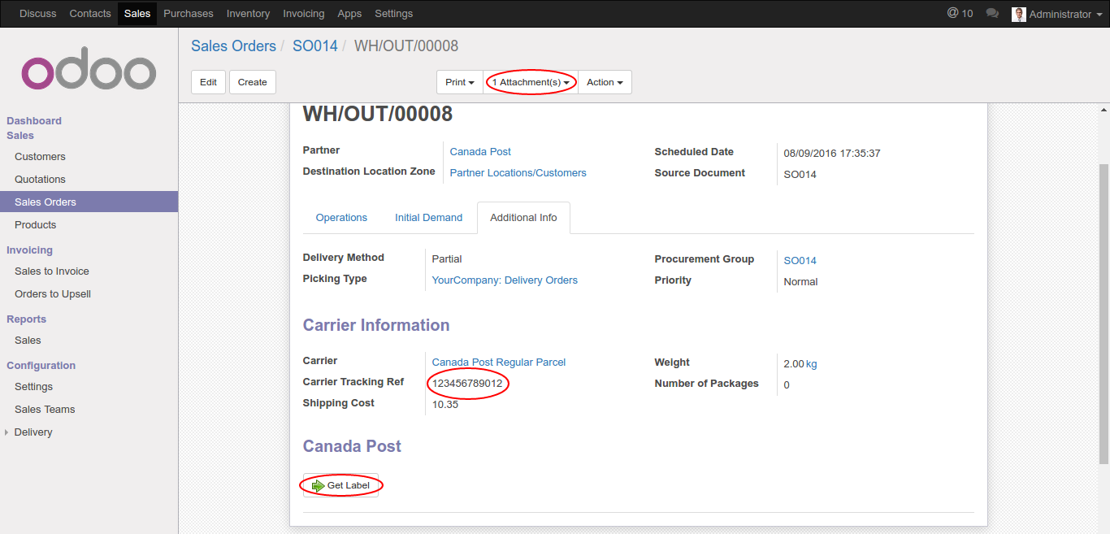1110x534 pixels.
Task: Click the Create button
Action: pos(253,82)
